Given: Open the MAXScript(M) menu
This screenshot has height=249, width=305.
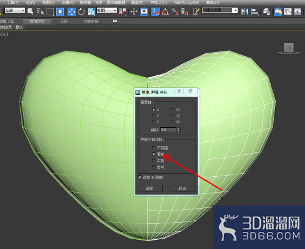Looking at the screenshot, I should coord(187,2).
